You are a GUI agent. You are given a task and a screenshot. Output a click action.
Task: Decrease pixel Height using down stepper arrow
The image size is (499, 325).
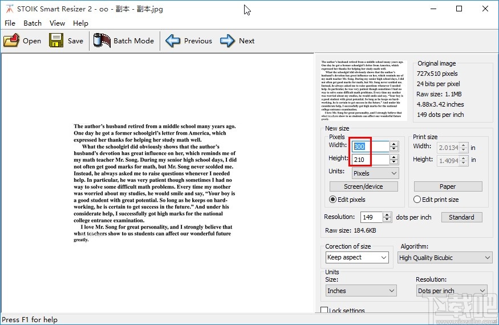393,162
